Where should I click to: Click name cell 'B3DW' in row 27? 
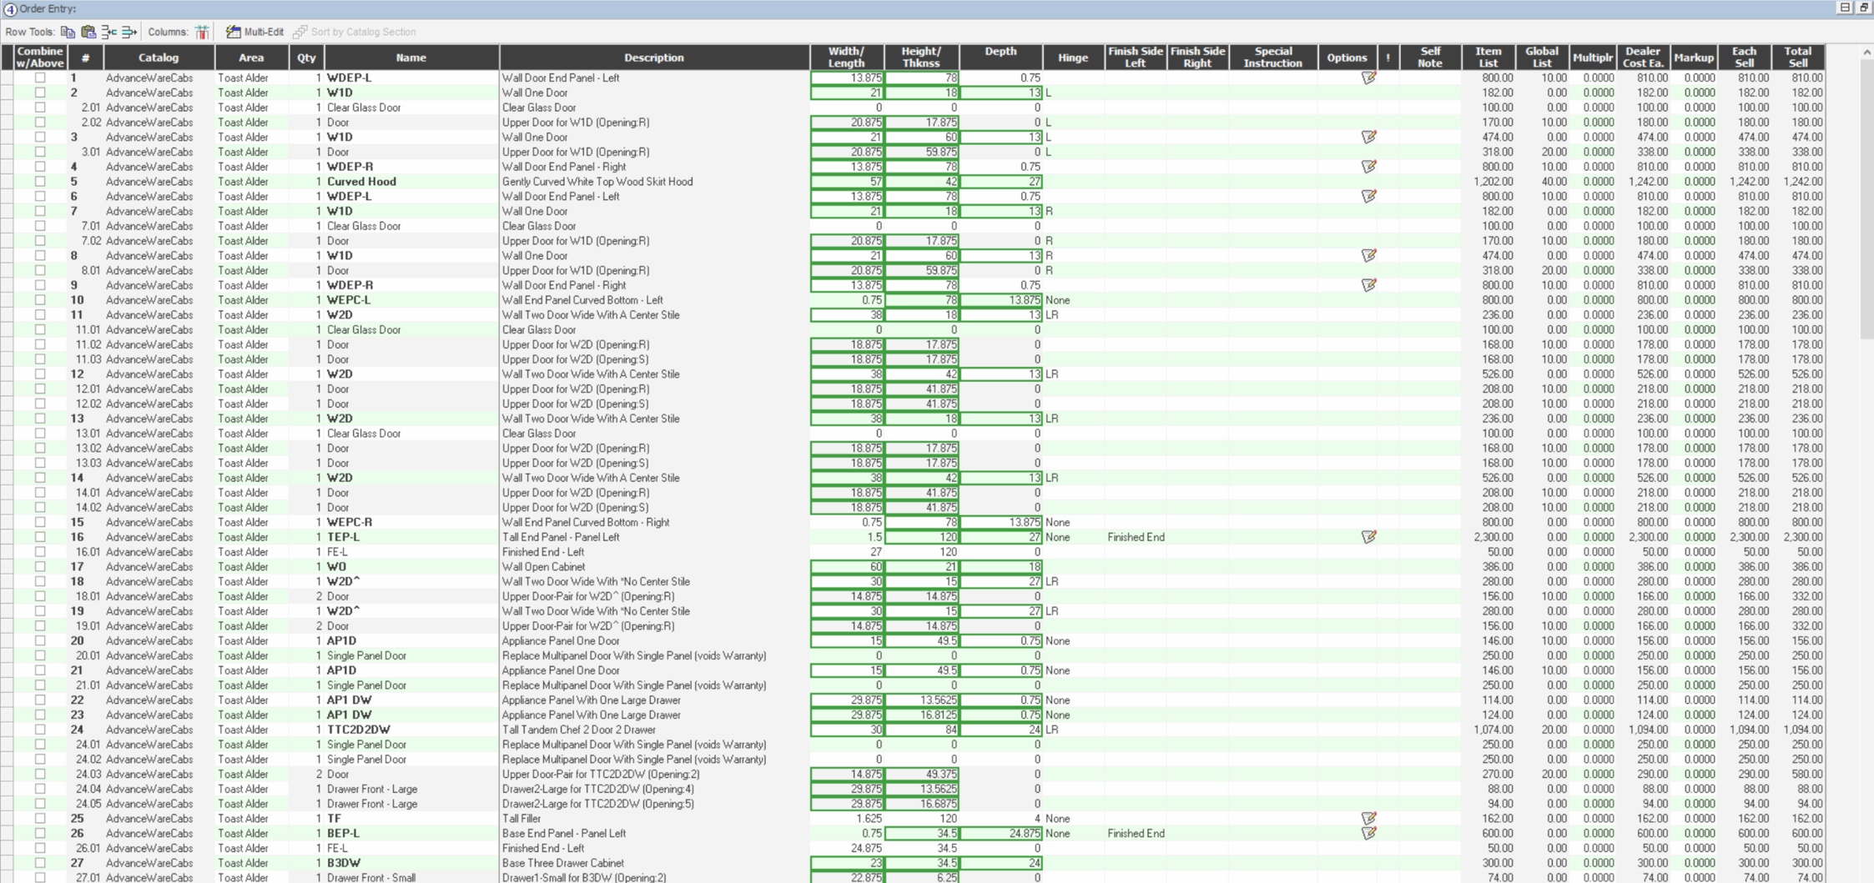point(412,863)
